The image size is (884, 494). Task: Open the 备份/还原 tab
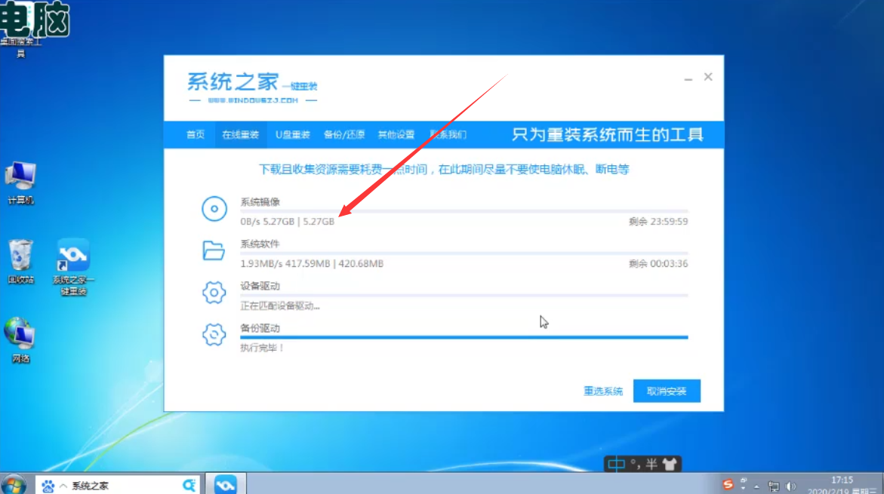pos(344,135)
